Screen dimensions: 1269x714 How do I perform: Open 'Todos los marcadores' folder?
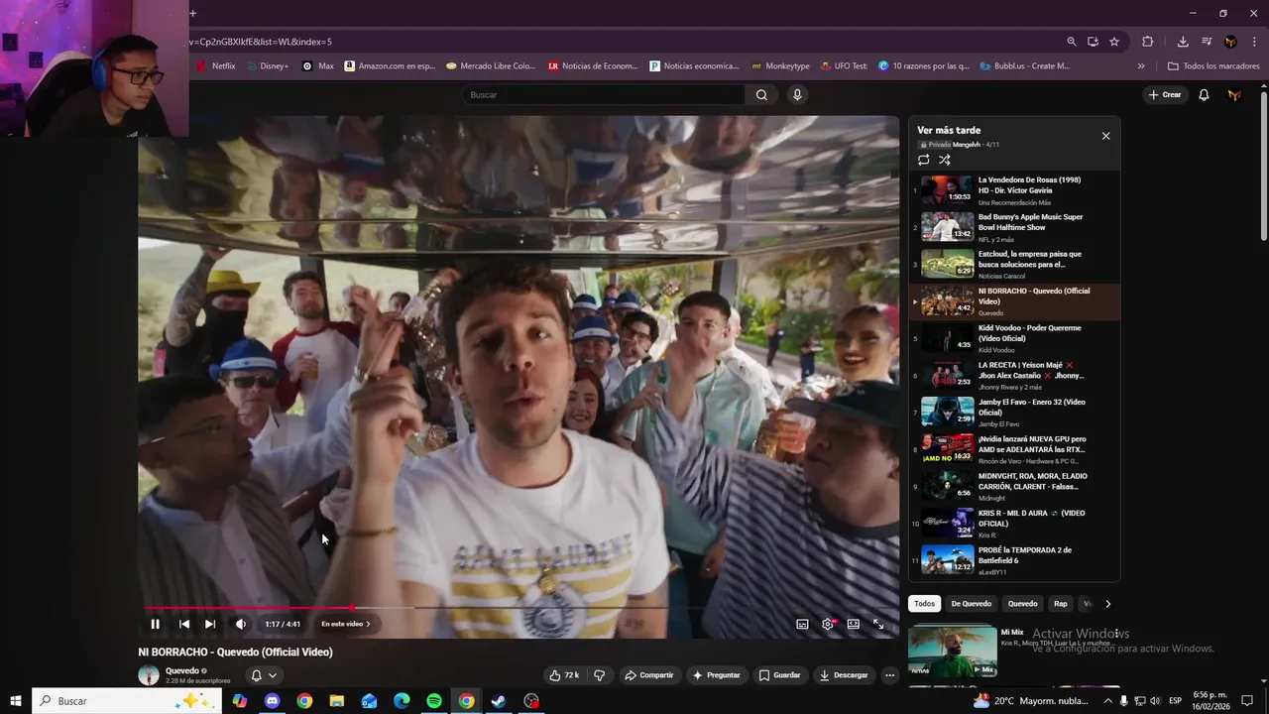pos(1213,66)
